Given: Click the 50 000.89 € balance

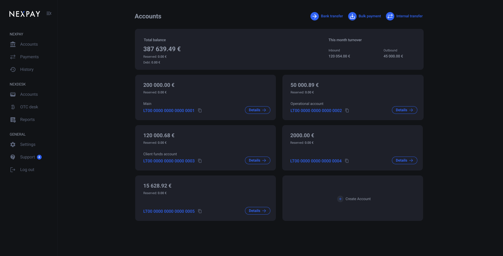Looking at the screenshot, I should pos(304,85).
